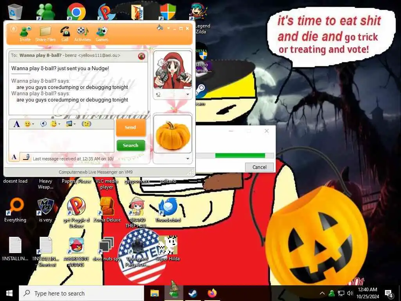
Task: Click the green Messenger tray icon
Action: point(332,293)
